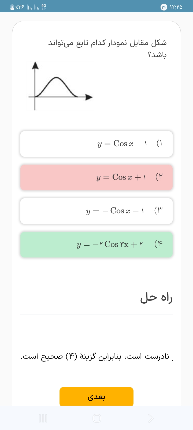The image size is (193, 430).
Task: Tap the battery percentage text
Action: click(20, 7)
